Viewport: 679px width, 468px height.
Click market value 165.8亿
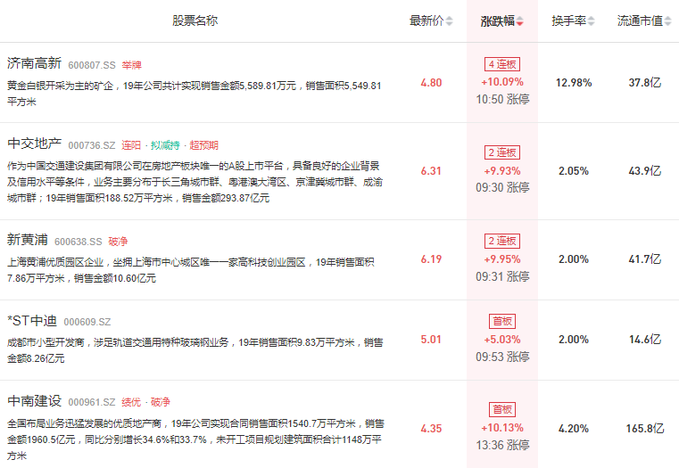[645, 429]
